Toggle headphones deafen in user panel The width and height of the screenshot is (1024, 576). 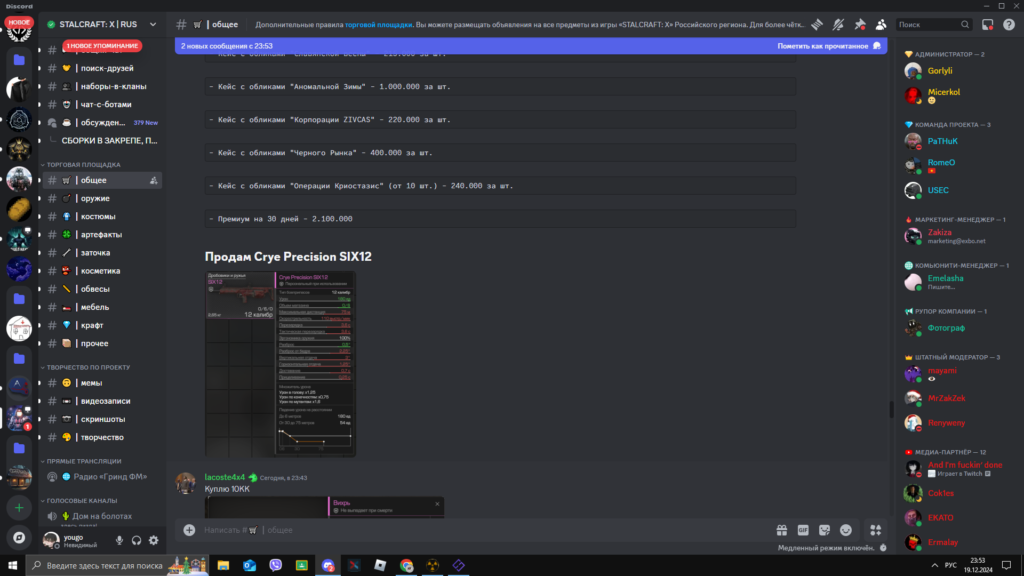(x=137, y=540)
